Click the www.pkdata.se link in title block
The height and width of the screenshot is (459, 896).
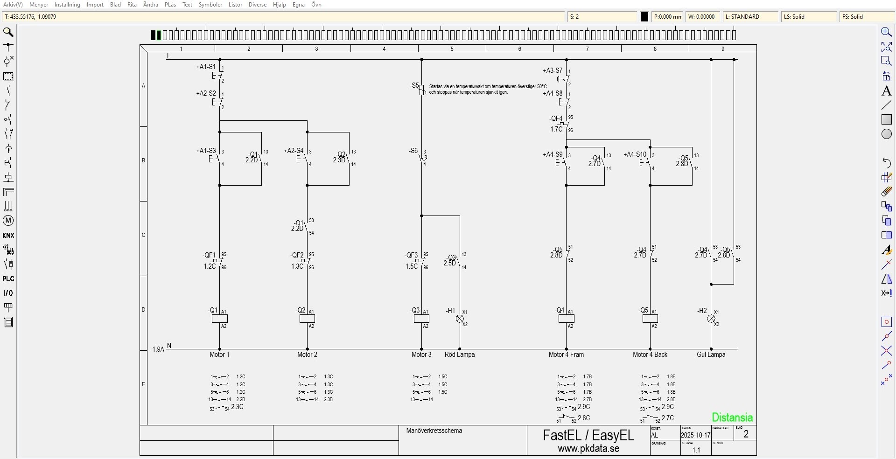click(588, 449)
